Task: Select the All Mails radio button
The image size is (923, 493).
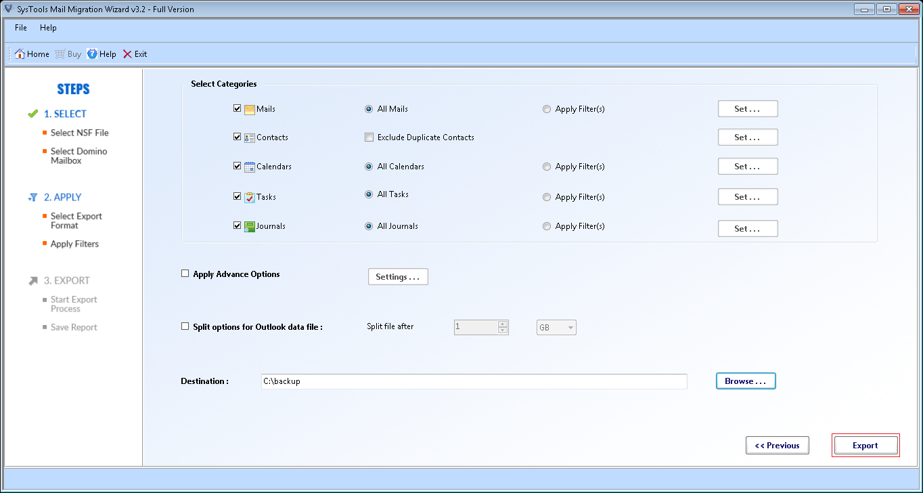Action: coord(369,109)
